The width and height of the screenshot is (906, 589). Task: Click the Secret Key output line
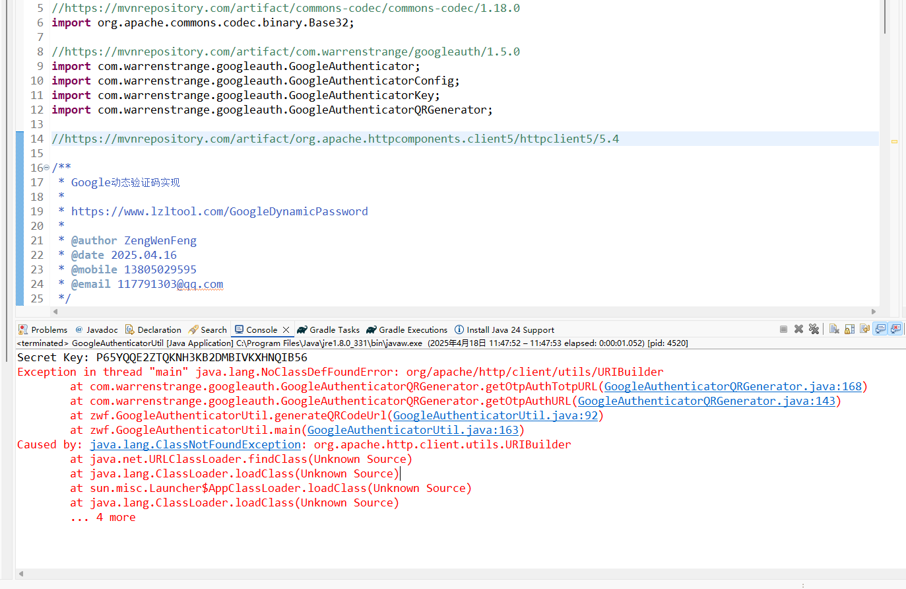(162, 357)
